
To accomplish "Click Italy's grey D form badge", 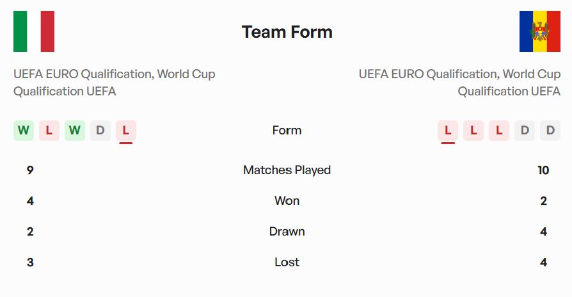I will pyautogui.click(x=100, y=131).
